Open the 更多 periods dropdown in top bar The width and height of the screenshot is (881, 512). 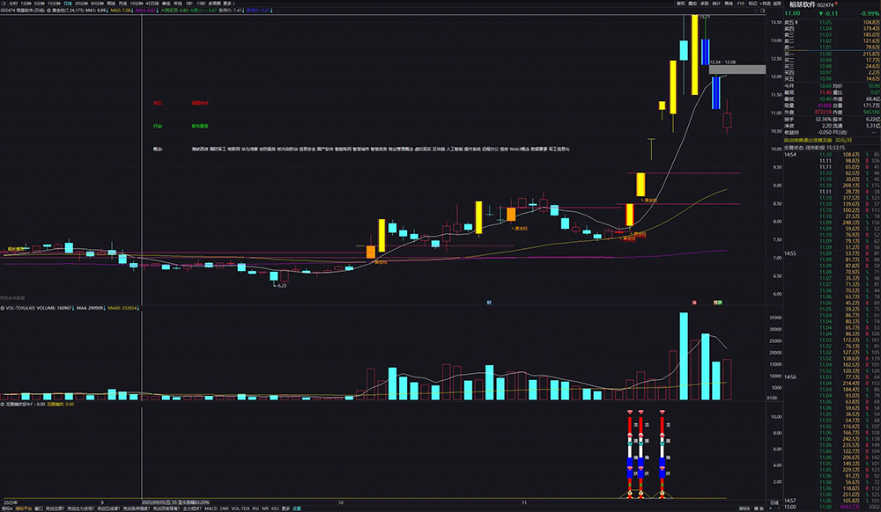pyautogui.click(x=230, y=4)
